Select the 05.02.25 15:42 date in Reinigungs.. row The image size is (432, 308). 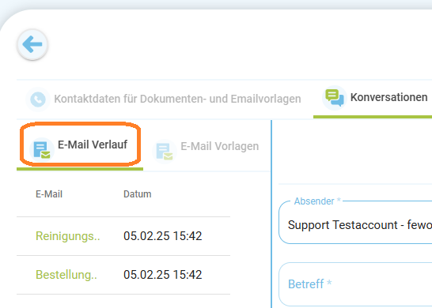(162, 236)
